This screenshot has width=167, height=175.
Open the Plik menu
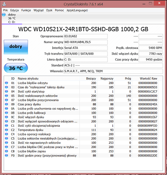coord(5,10)
